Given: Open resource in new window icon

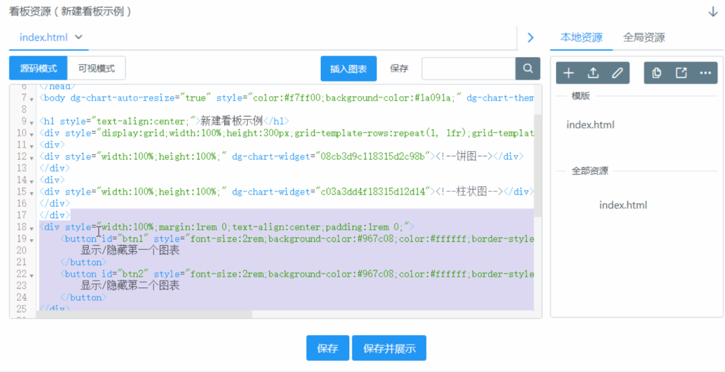Looking at the screenshot, I should [x=681, y=73].
